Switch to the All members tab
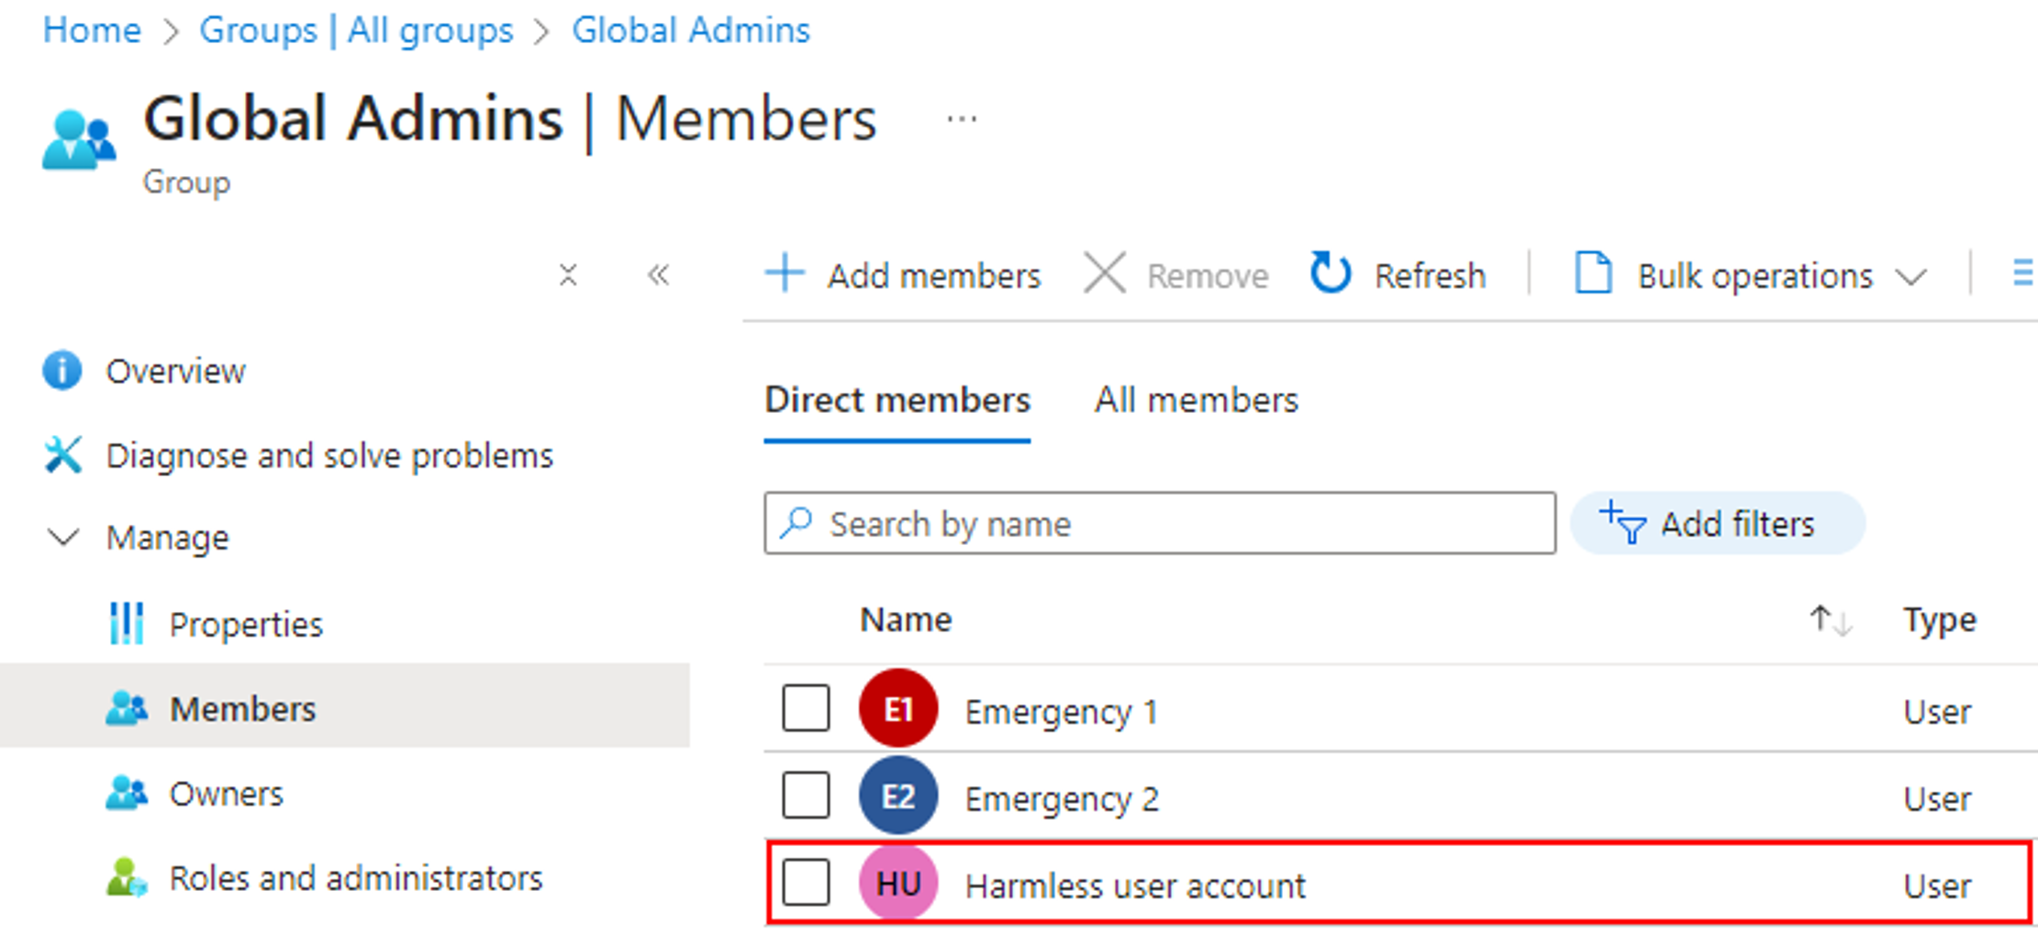The height and width of the screenshot is (935, 2038). [1196, 401]
